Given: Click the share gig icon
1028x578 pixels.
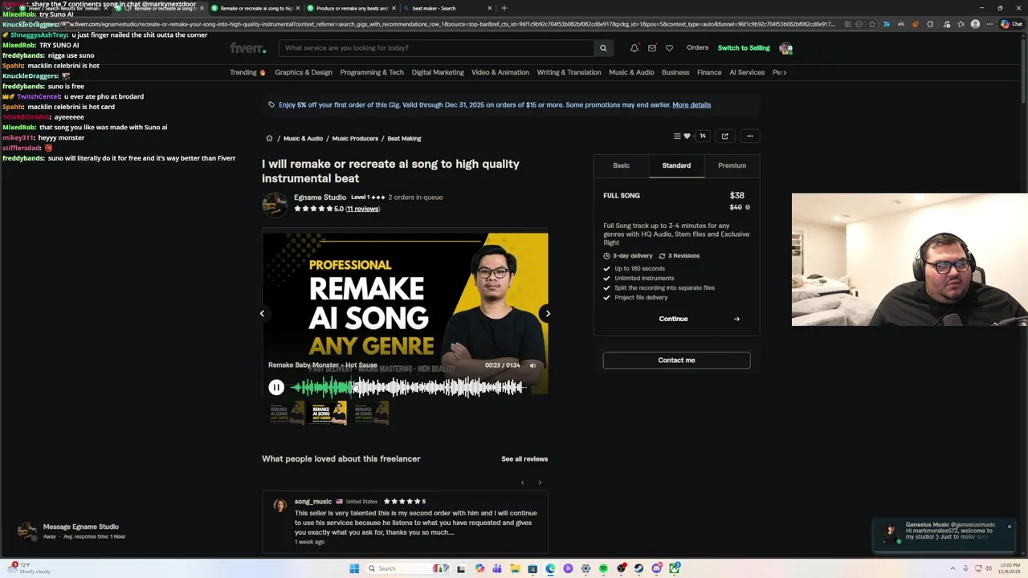Looking at the screenshot, I should point(724,136).
